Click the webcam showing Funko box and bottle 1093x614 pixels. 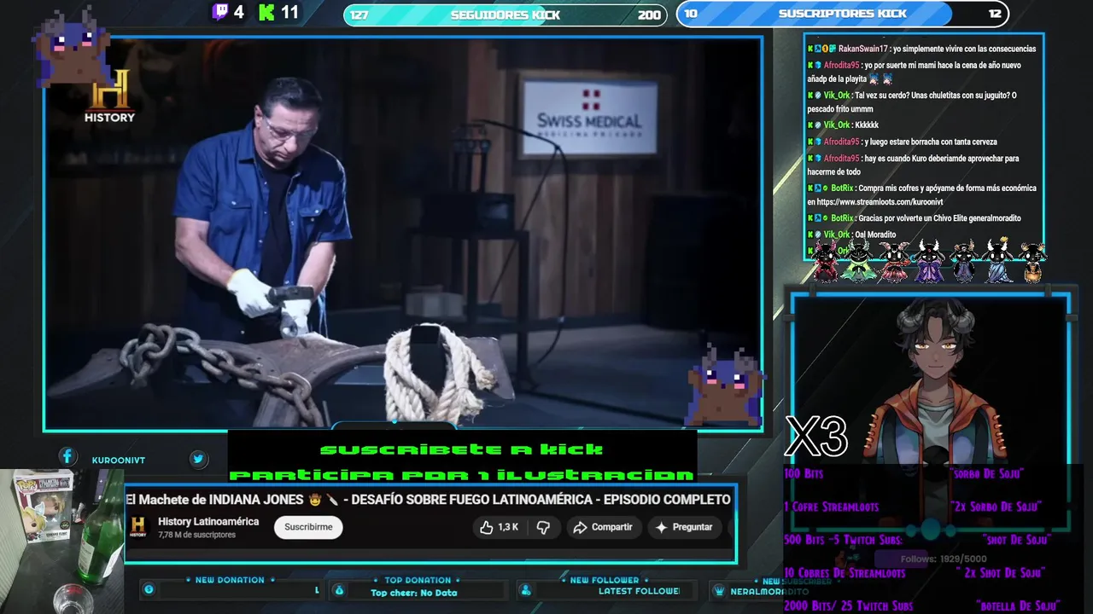click(x=61, y=542)
